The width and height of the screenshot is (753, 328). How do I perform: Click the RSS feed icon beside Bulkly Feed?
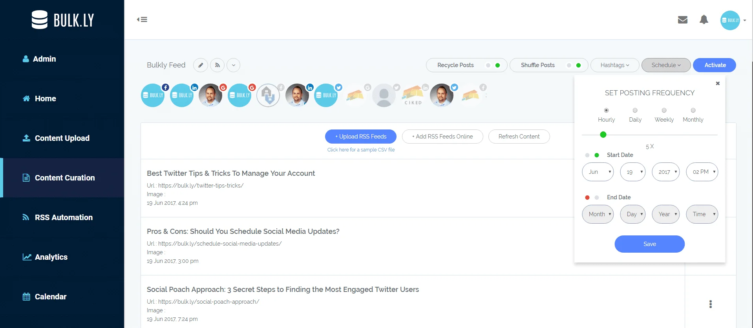click(x=217, y=65)
